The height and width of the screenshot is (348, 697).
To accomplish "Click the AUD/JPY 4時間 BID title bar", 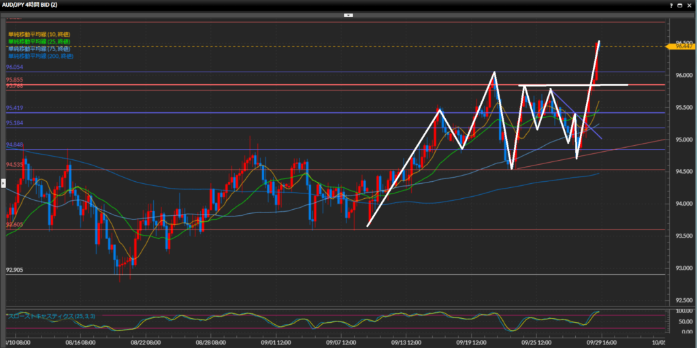I will click(x=41, y=4).
